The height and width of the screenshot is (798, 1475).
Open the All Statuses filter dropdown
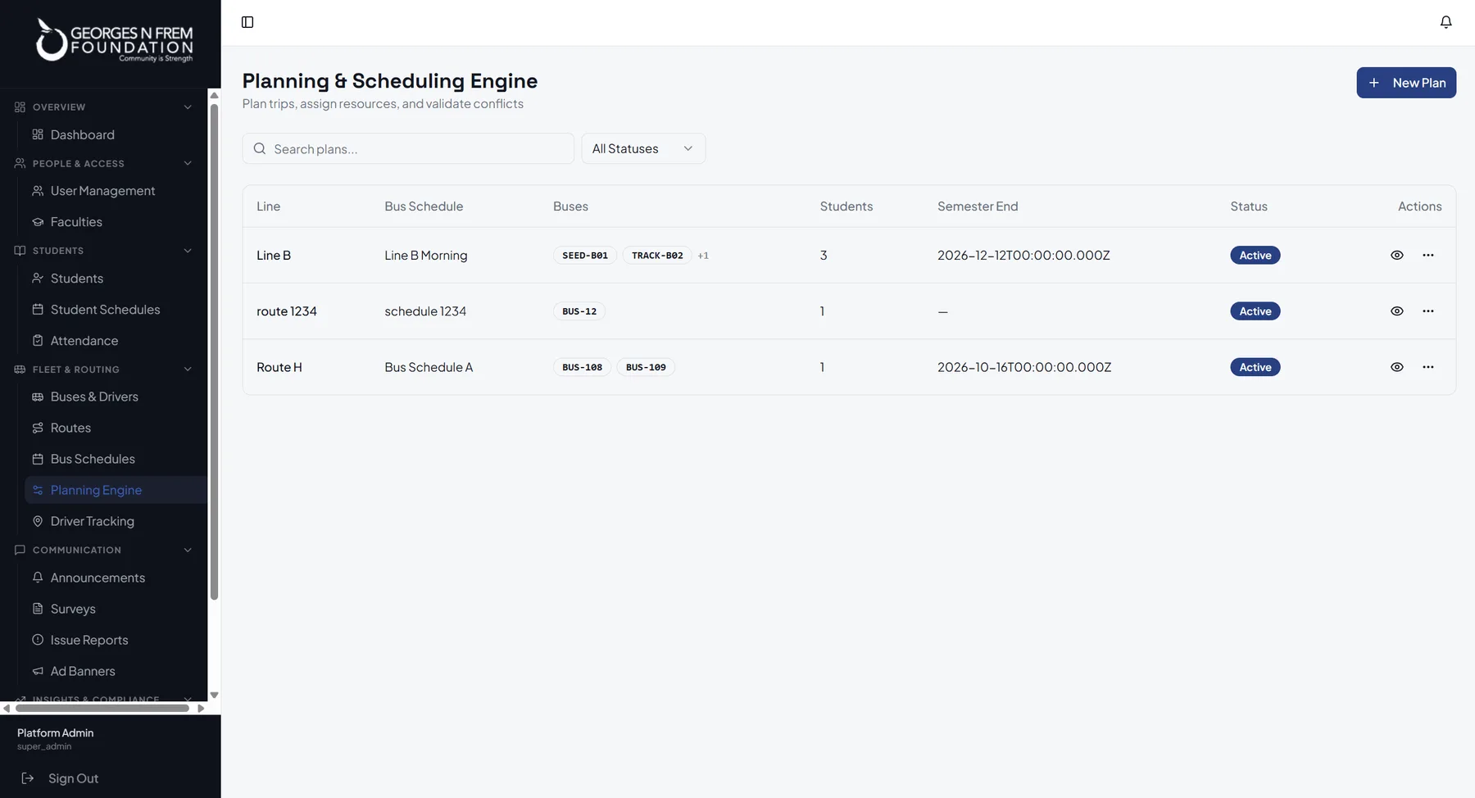tap(643, 148)
